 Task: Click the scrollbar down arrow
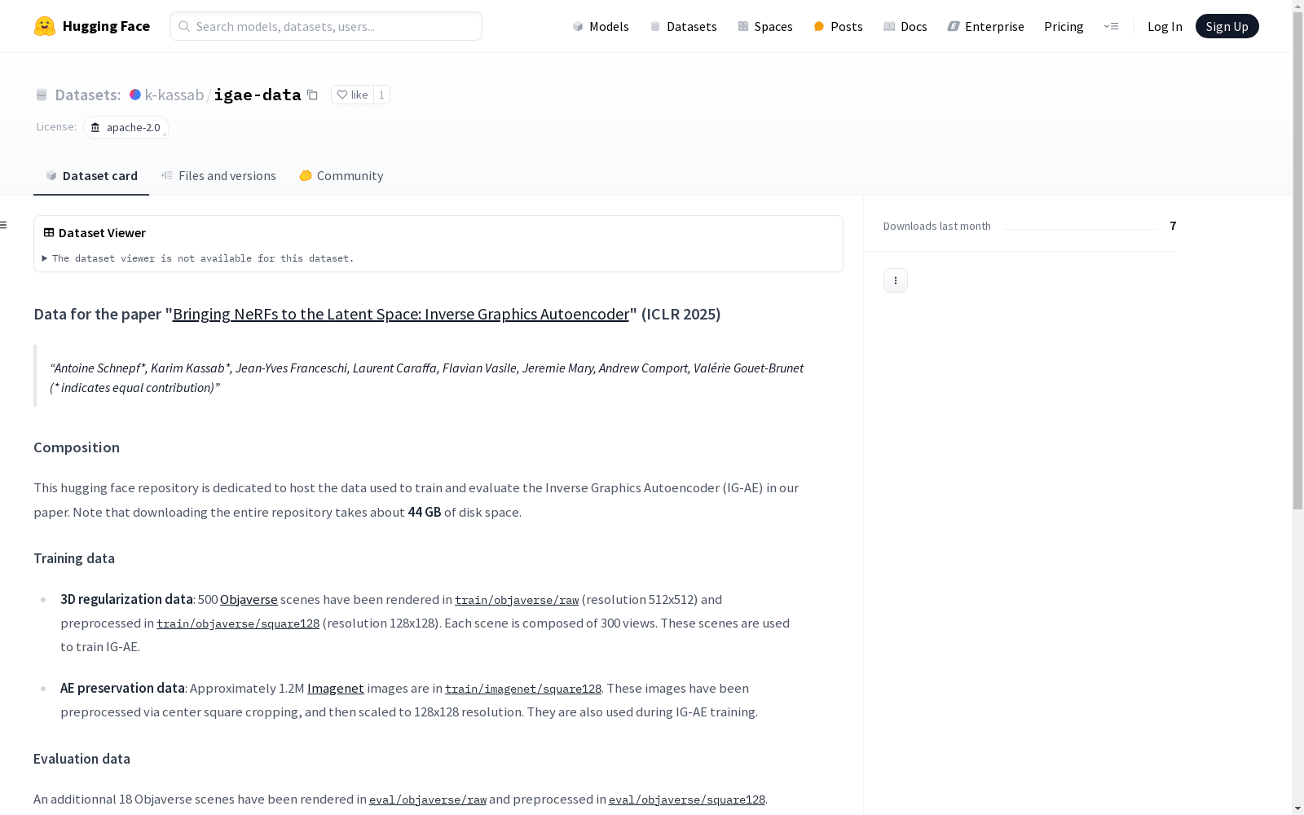pos(1297,808)
